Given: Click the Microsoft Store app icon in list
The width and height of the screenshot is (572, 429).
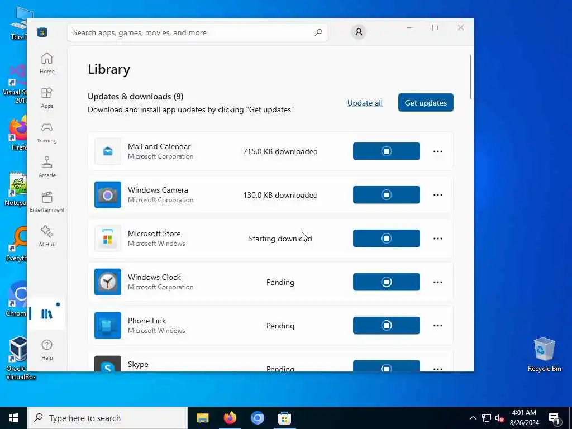Looking at the screenshot, I should pyautogui.click(x=108, y=238).
